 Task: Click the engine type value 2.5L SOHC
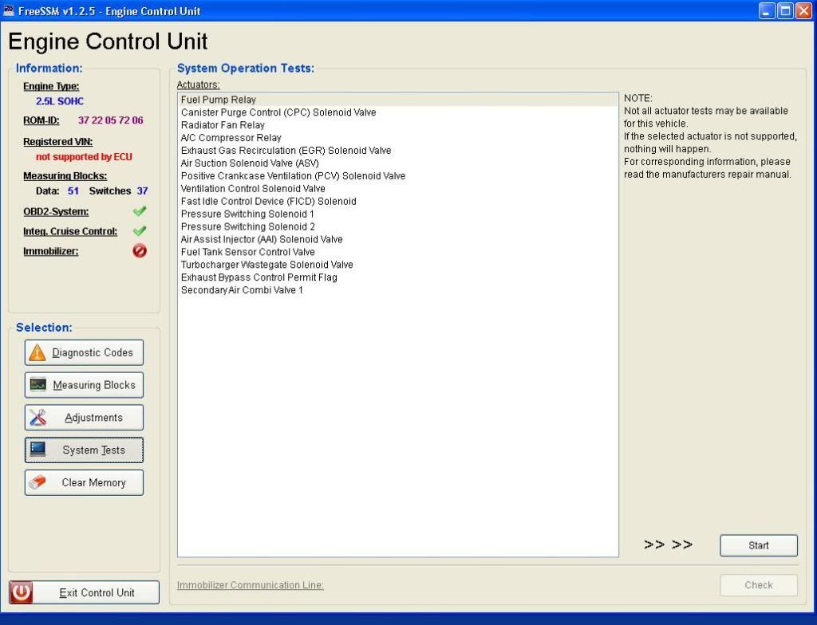click(59, 101)
